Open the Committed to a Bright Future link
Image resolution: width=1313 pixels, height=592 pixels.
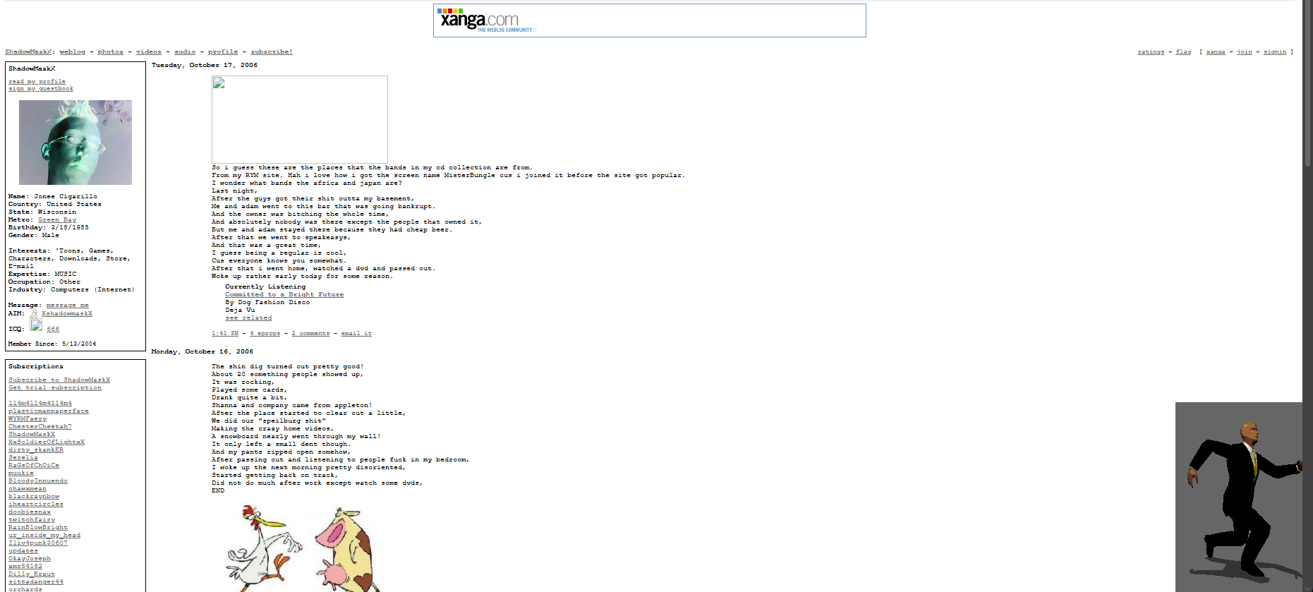284,295
